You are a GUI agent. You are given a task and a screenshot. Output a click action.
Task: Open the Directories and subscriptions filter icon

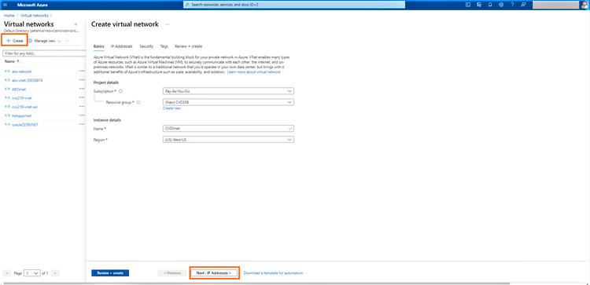pos(479,5)
